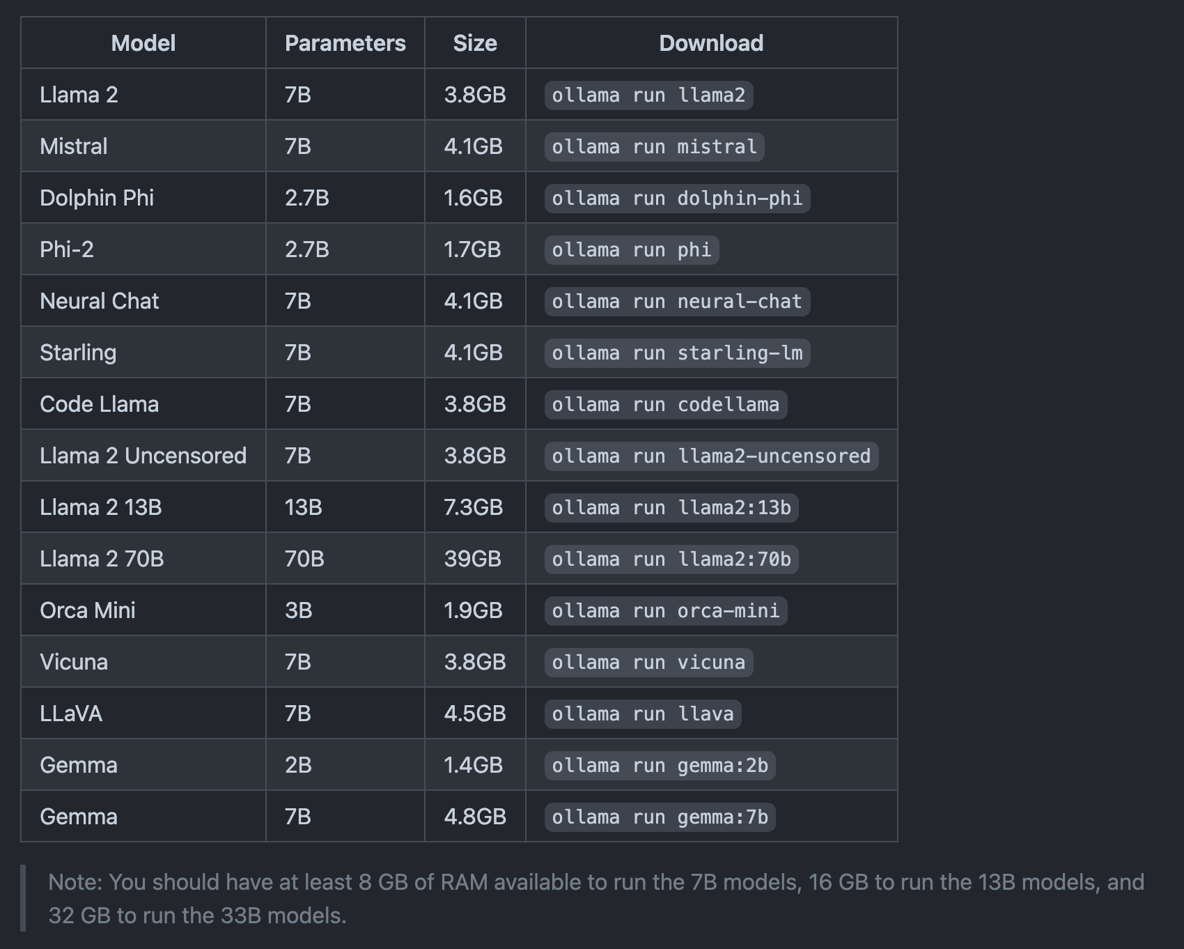Image resolution: width=1184 pixels, height=949 pixels.
Task: Click the 'ollama run llava' command
Action: pyautogui.click(x=643, y=713)
